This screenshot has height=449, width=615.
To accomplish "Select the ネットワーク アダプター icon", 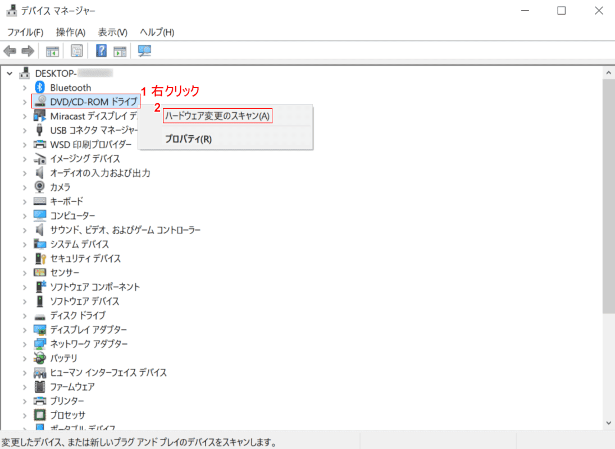I will point(40,344).
